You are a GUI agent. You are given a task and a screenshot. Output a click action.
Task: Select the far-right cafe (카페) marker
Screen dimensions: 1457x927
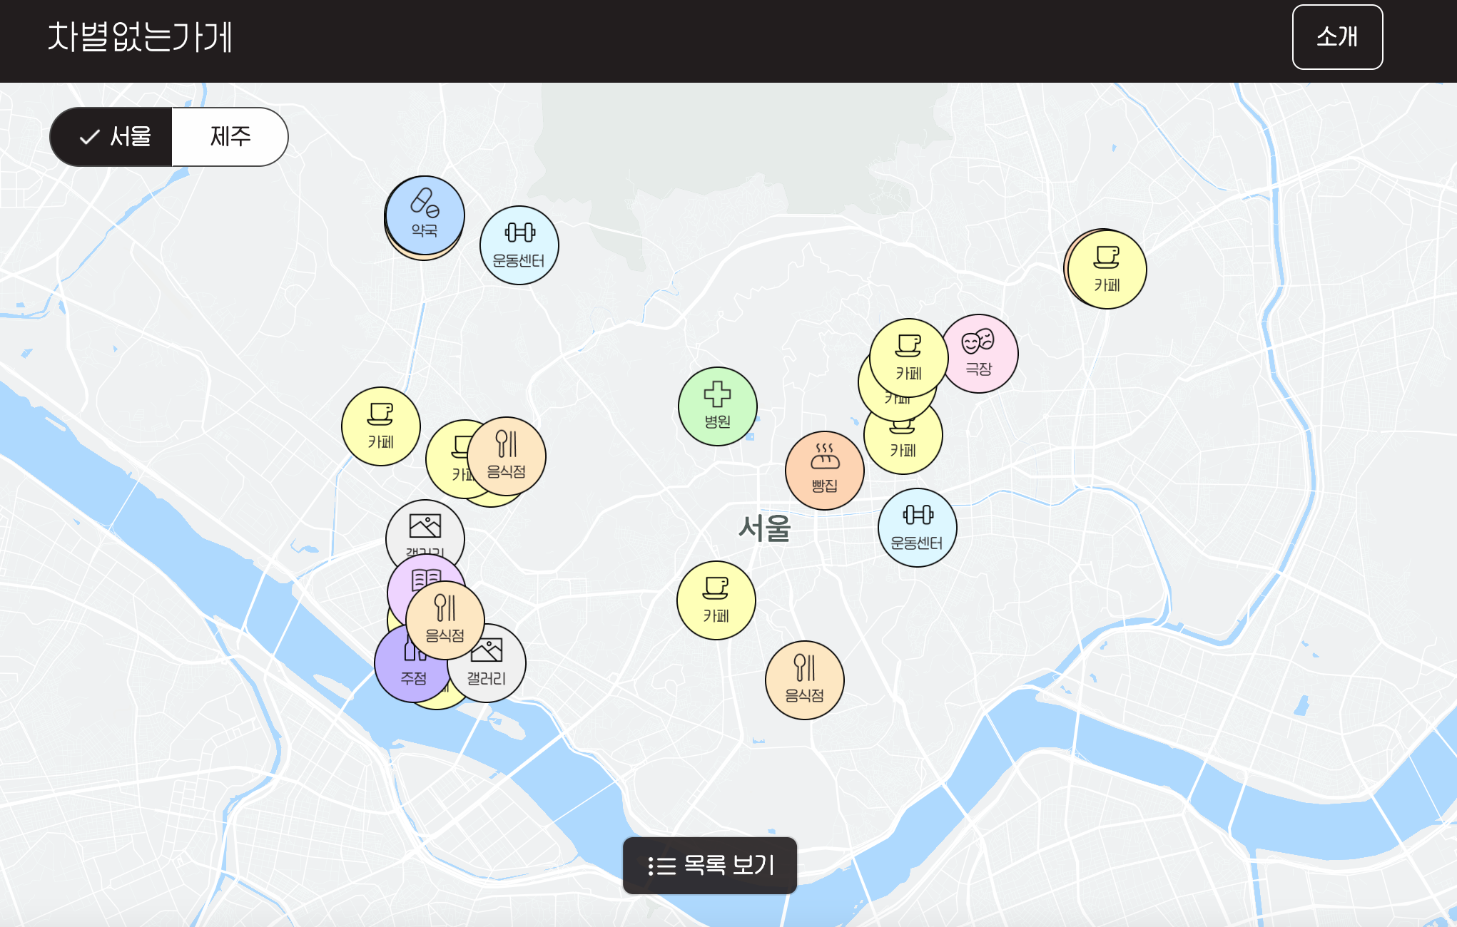(x=1107, y=270)
